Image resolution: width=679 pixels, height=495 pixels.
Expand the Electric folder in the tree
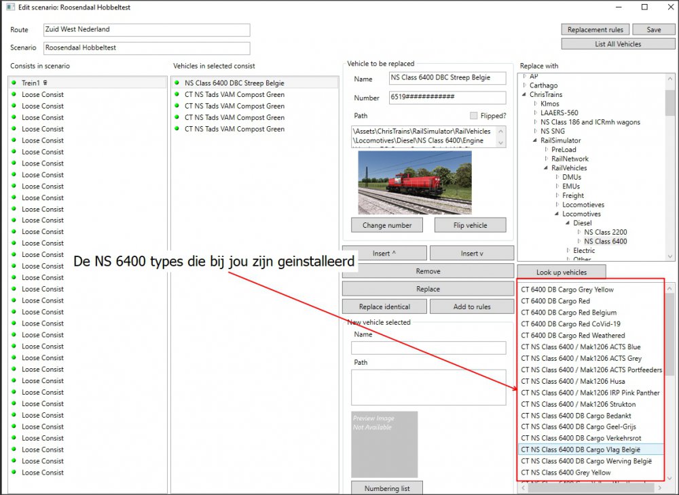click(x=568, y=250)
